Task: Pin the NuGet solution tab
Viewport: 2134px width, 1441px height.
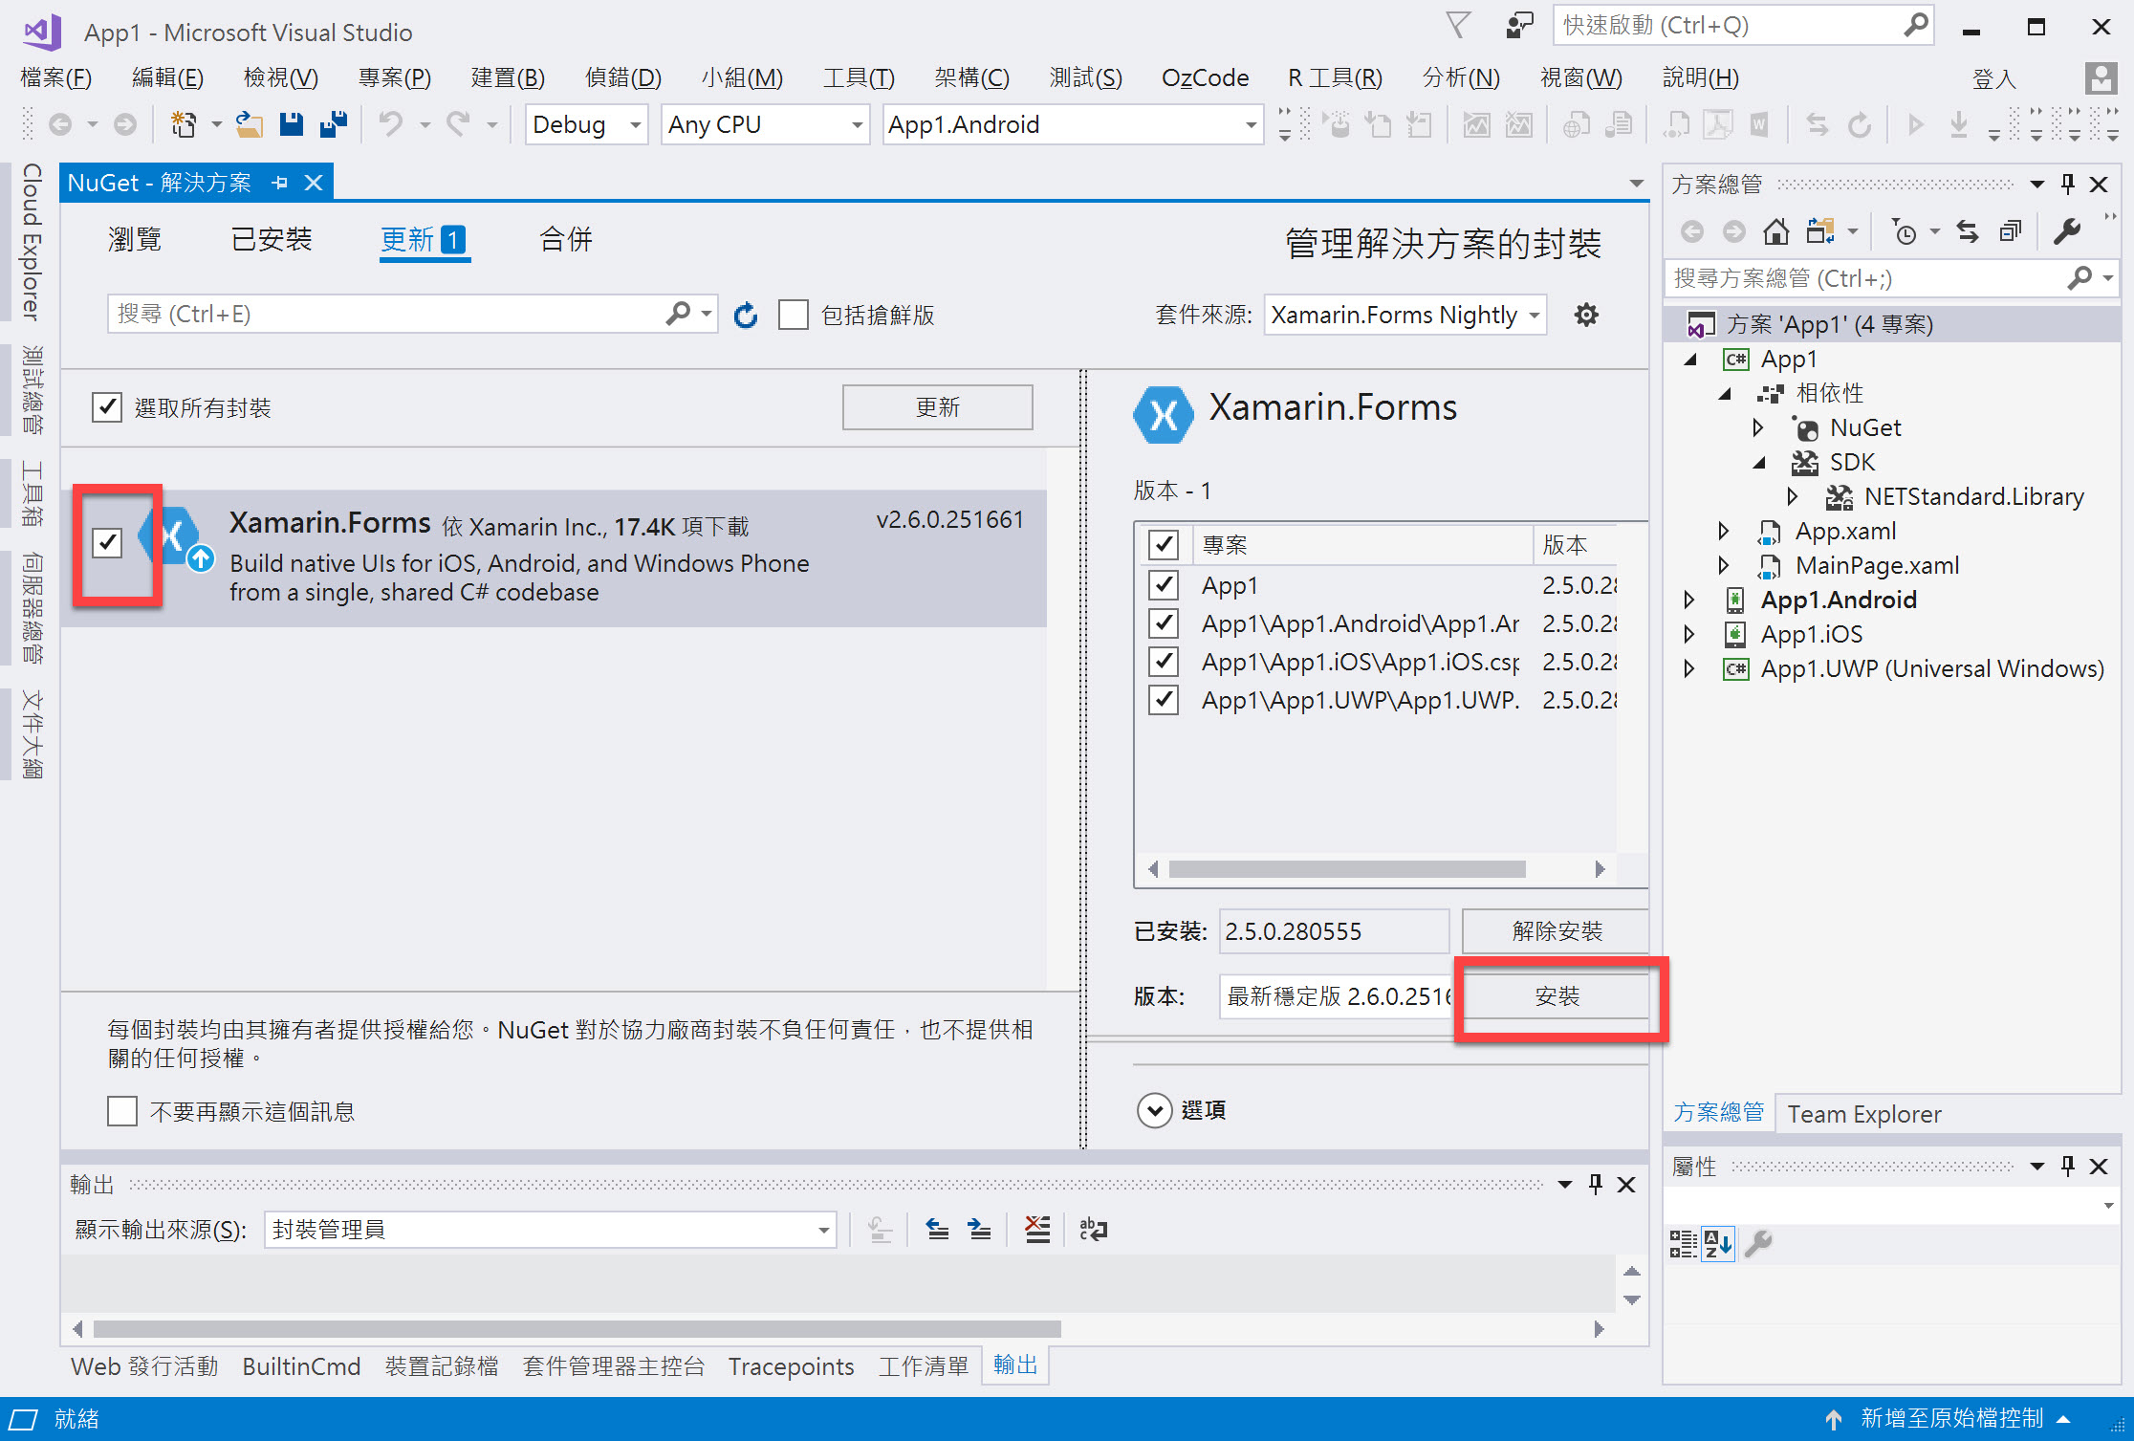Action: pyautogui.click(x=279, y=183)
